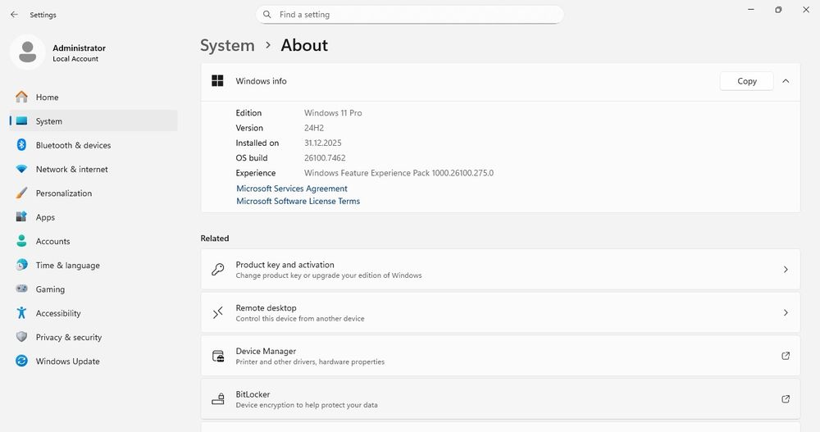Click the Personalization paintbrush icon
The width and height of the screenshot is (820, 432).
pos(21,193)
